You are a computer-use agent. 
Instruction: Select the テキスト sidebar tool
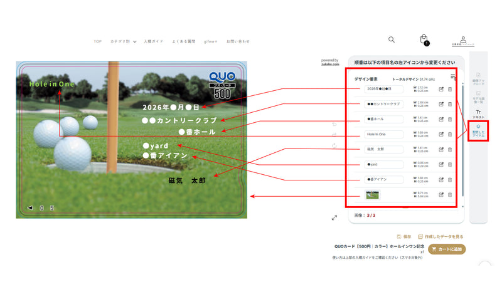click(x=478, y=114)
